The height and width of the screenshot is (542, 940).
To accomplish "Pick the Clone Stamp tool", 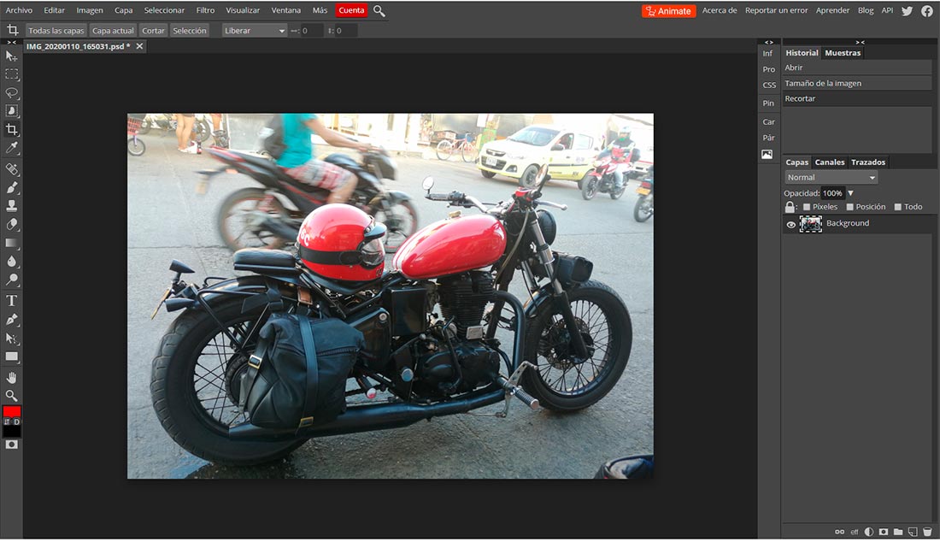I will pos(12,206).
